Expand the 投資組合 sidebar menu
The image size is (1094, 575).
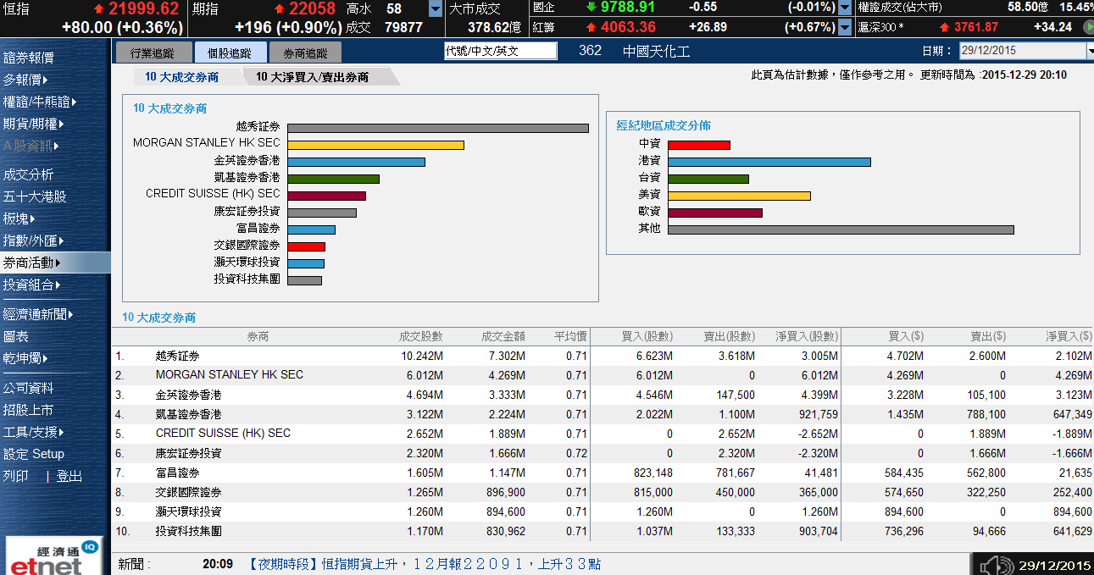32,285
